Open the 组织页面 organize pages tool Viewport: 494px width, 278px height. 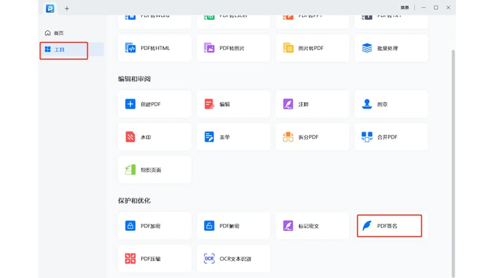155,170
